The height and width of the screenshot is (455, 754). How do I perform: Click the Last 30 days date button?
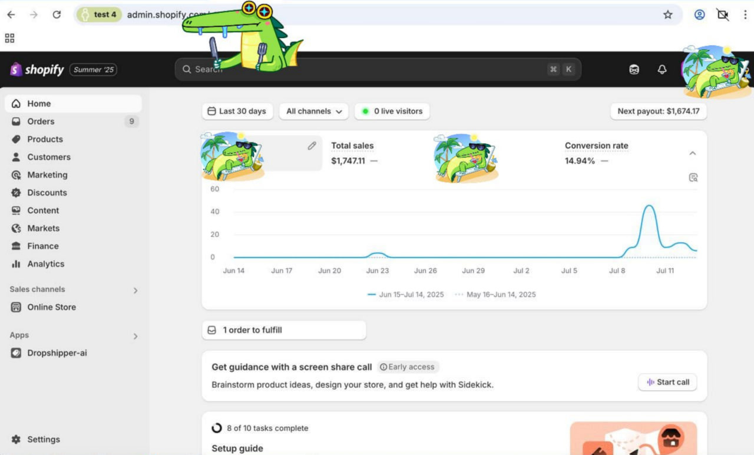[x=237, y=111]
